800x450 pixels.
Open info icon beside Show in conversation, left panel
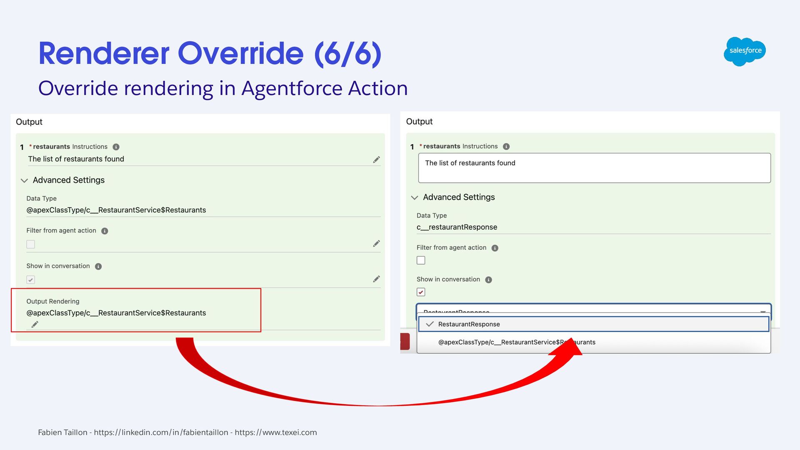[x=98, y=266]
